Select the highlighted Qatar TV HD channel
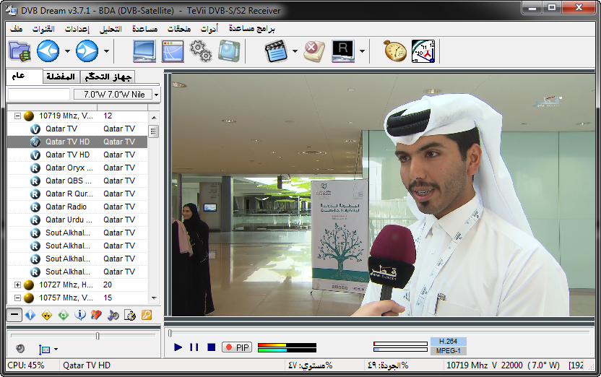 [77, 142]
